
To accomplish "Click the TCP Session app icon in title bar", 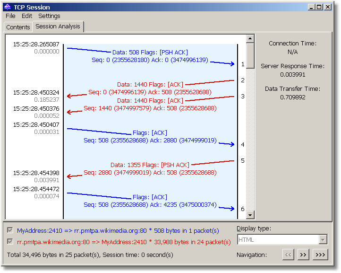I will pos(8,7).
